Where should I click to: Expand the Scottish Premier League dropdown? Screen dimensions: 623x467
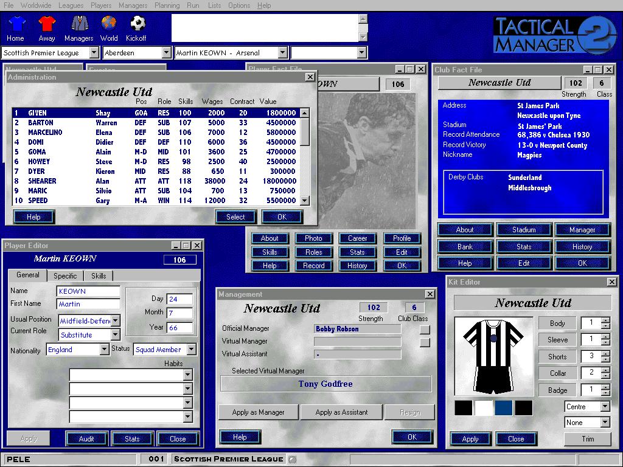[x=94, y=53]
